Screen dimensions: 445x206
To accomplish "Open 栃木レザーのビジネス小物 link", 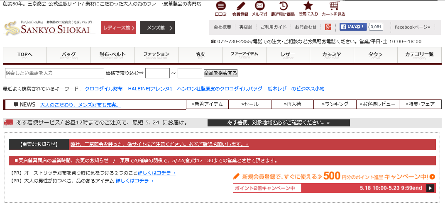I will click(x=296, y=89).
